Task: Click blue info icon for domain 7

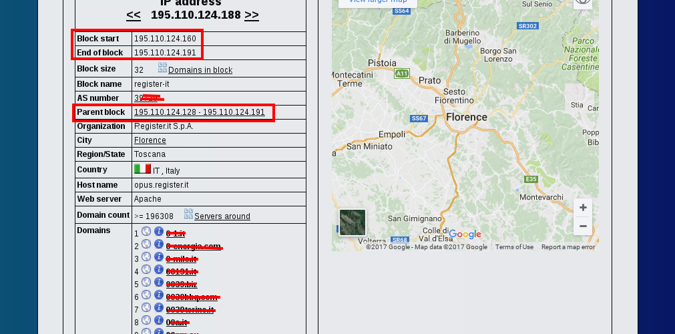Action: click(x=159, y=307)
